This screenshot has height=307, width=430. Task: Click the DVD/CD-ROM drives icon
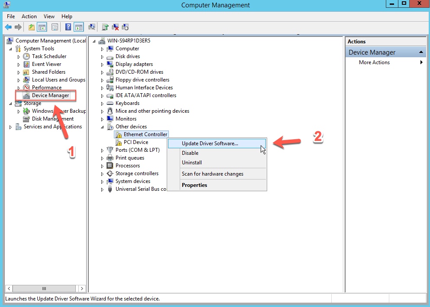click(x=110, y=72)
